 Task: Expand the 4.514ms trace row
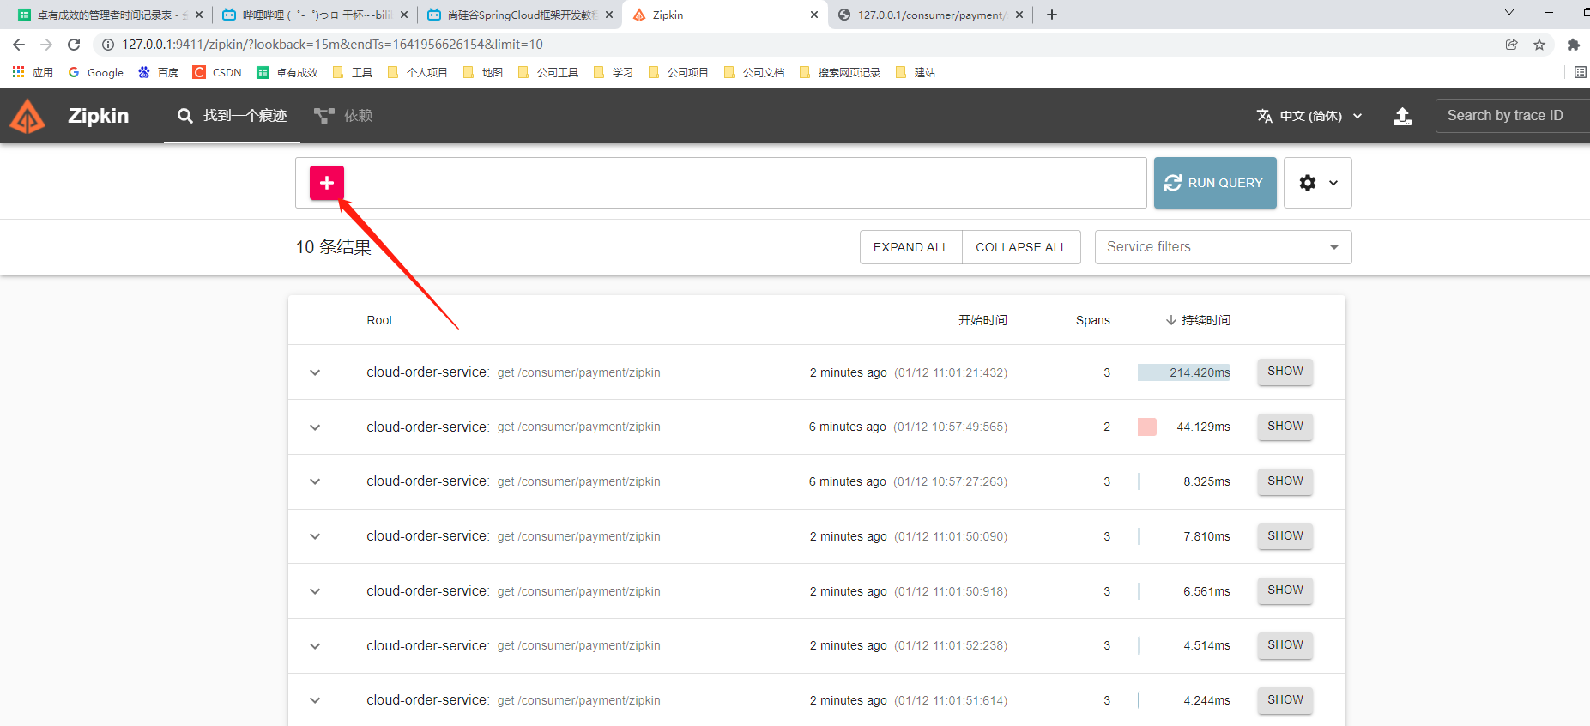click(x=315, y=646)
